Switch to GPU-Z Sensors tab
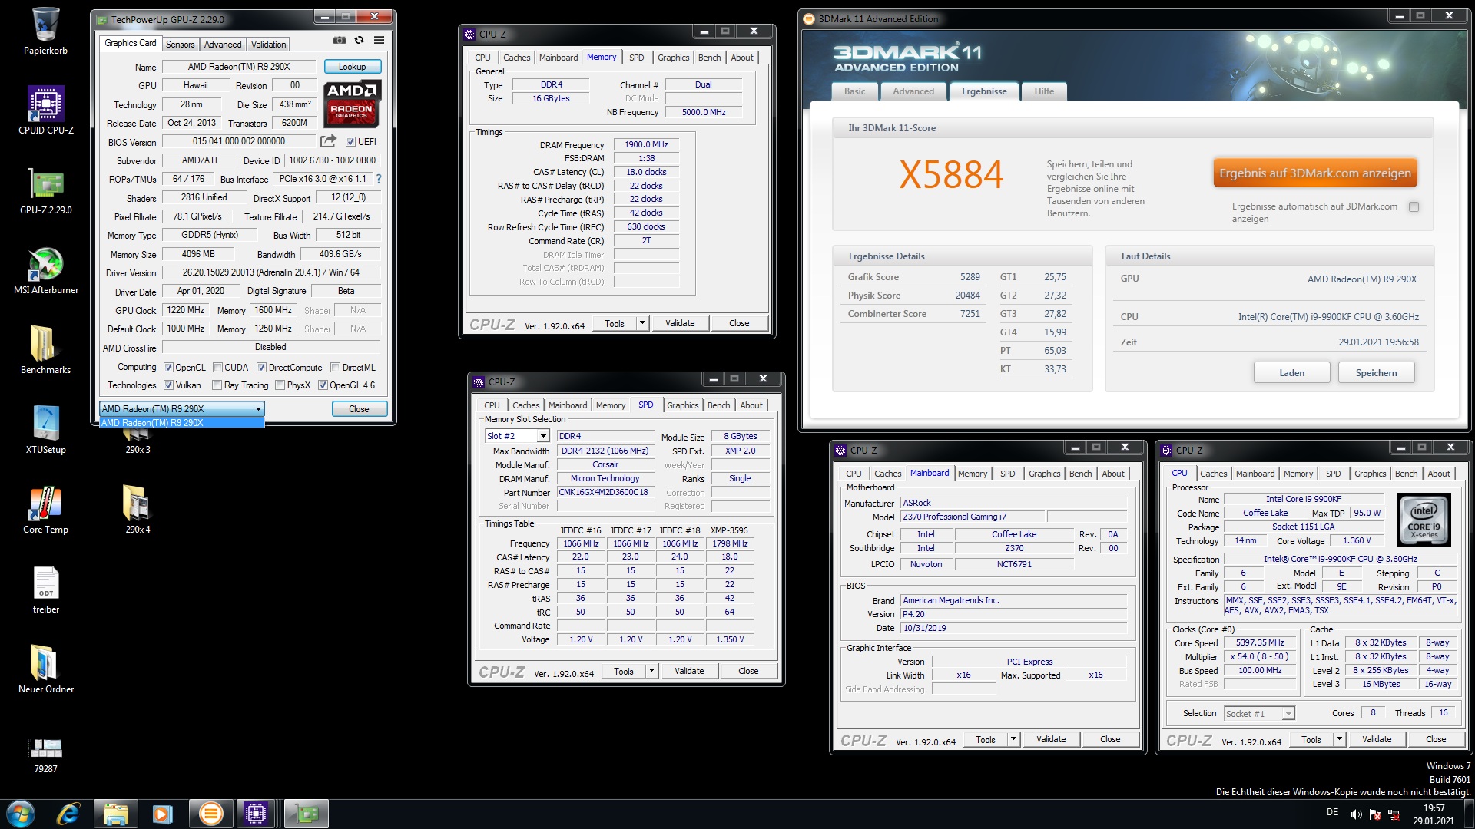1475x829 pixels. (x=181, y=45)
